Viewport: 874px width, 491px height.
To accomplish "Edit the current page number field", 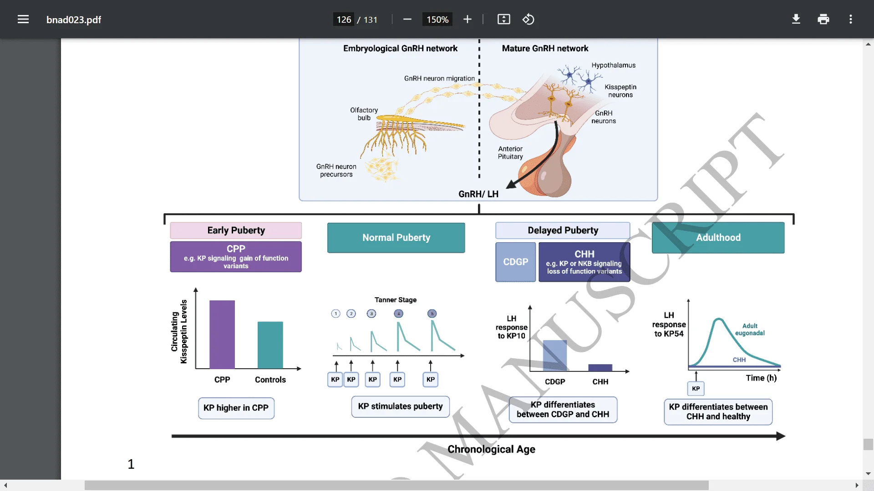I will click(x=344, y=20).
